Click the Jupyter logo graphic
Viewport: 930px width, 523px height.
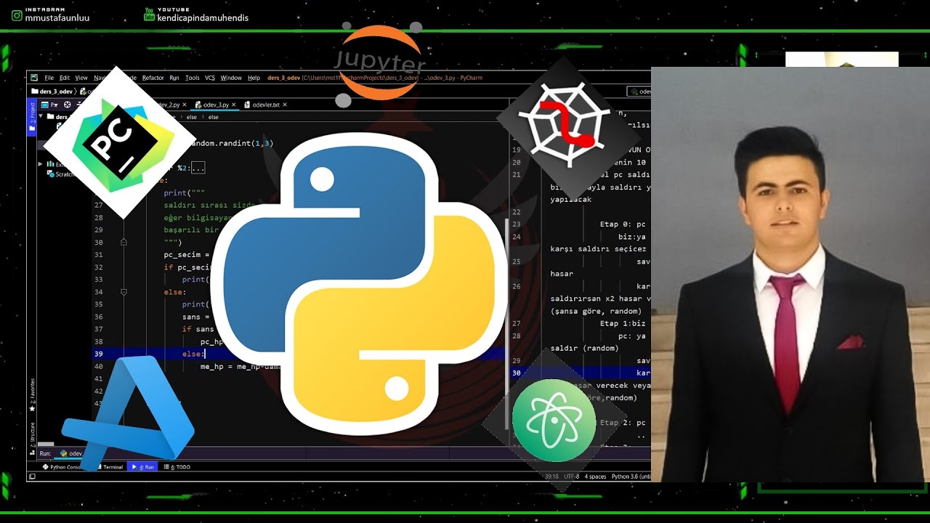point(380,63)
